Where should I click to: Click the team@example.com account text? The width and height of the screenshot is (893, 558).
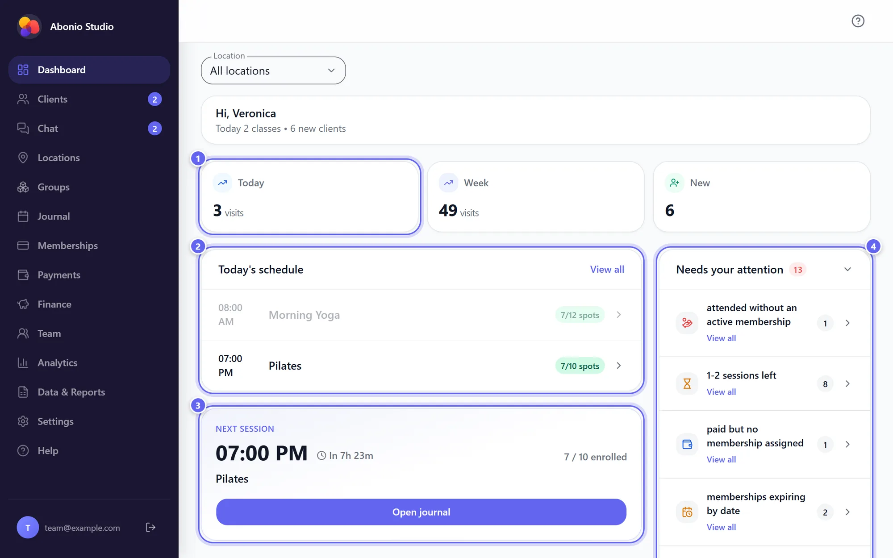point(82,528)
